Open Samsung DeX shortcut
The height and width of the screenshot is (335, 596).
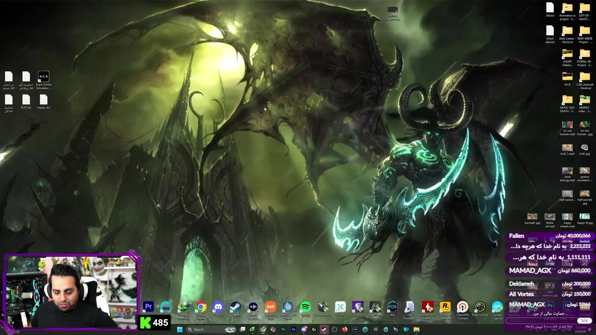coord(271,310)
